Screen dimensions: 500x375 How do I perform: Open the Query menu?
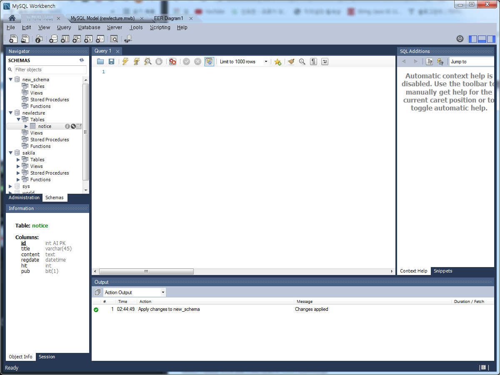pyautogui.click(x=64, y=27)
